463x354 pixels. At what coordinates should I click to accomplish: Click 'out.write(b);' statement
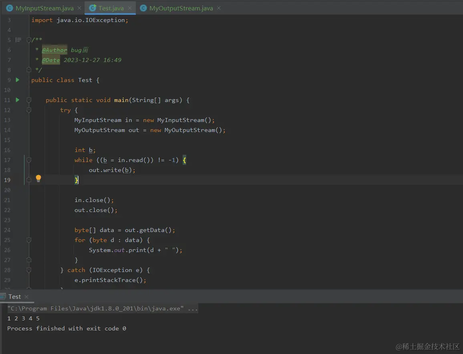112,170
